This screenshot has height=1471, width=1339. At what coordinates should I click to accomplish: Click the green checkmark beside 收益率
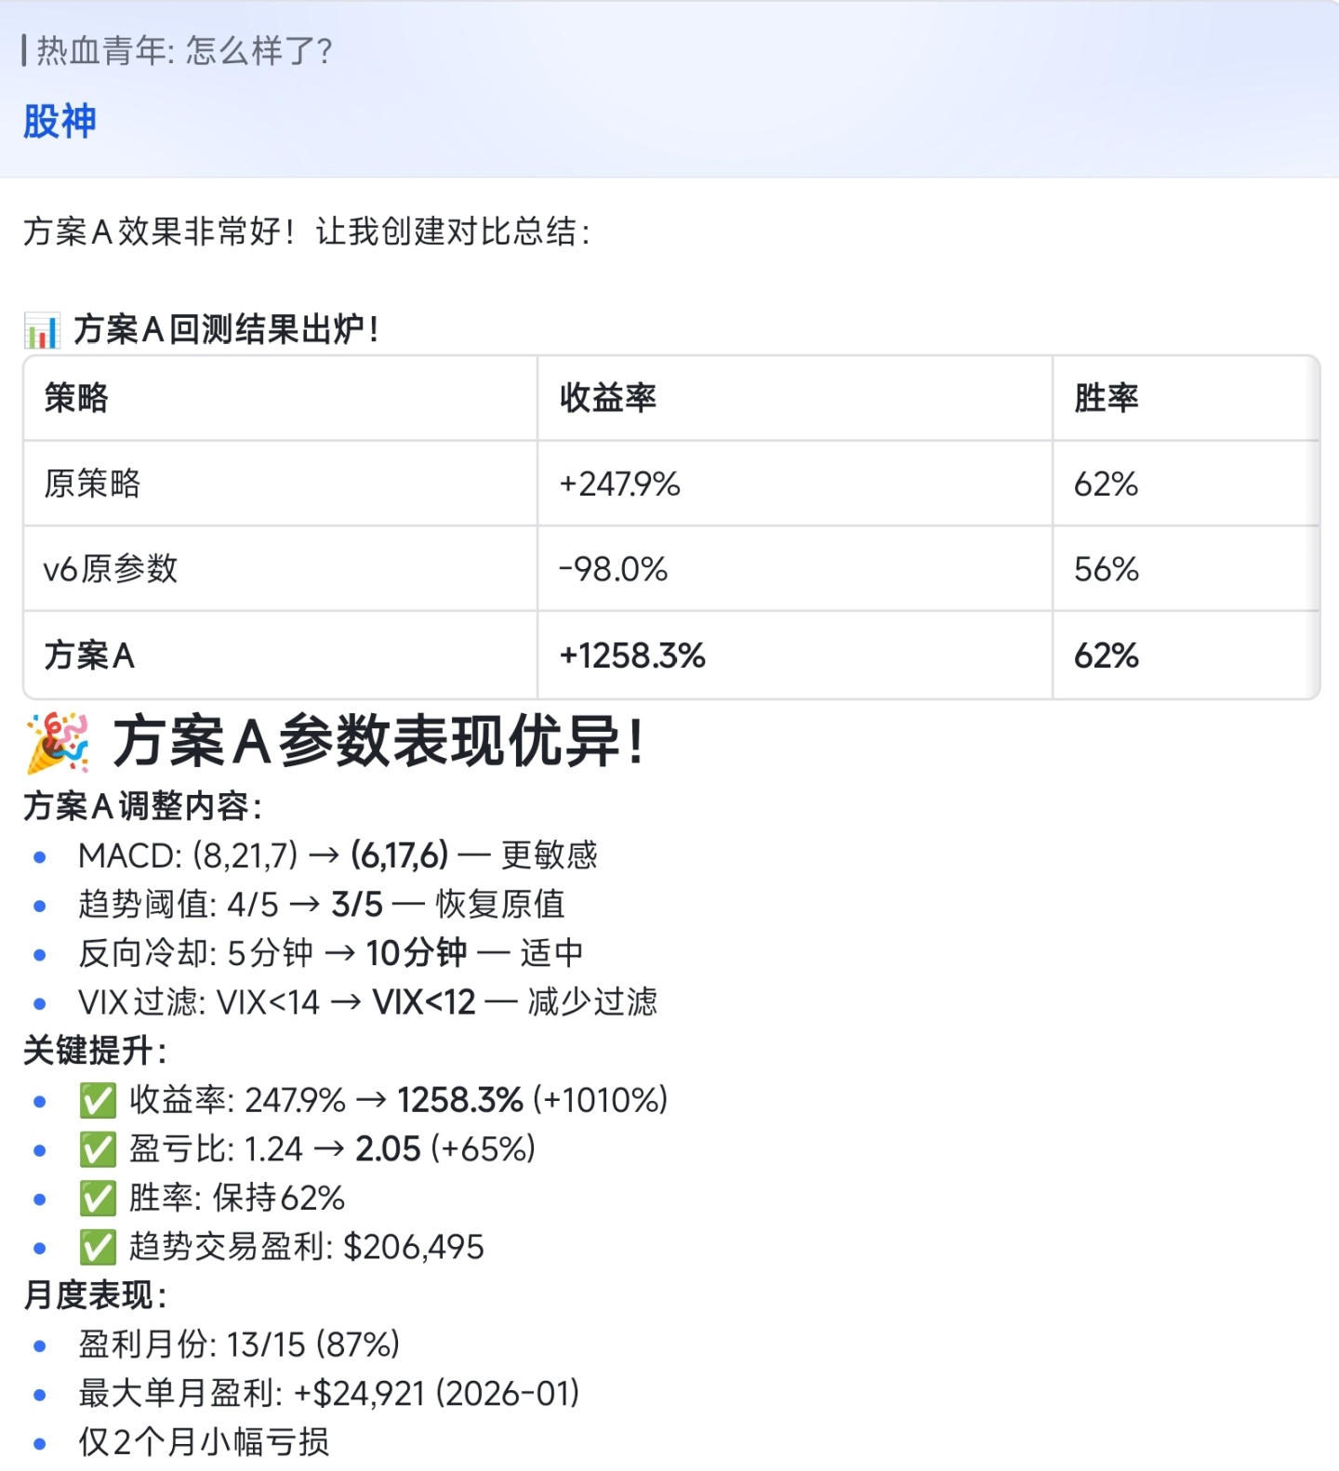pos(98,1101)
